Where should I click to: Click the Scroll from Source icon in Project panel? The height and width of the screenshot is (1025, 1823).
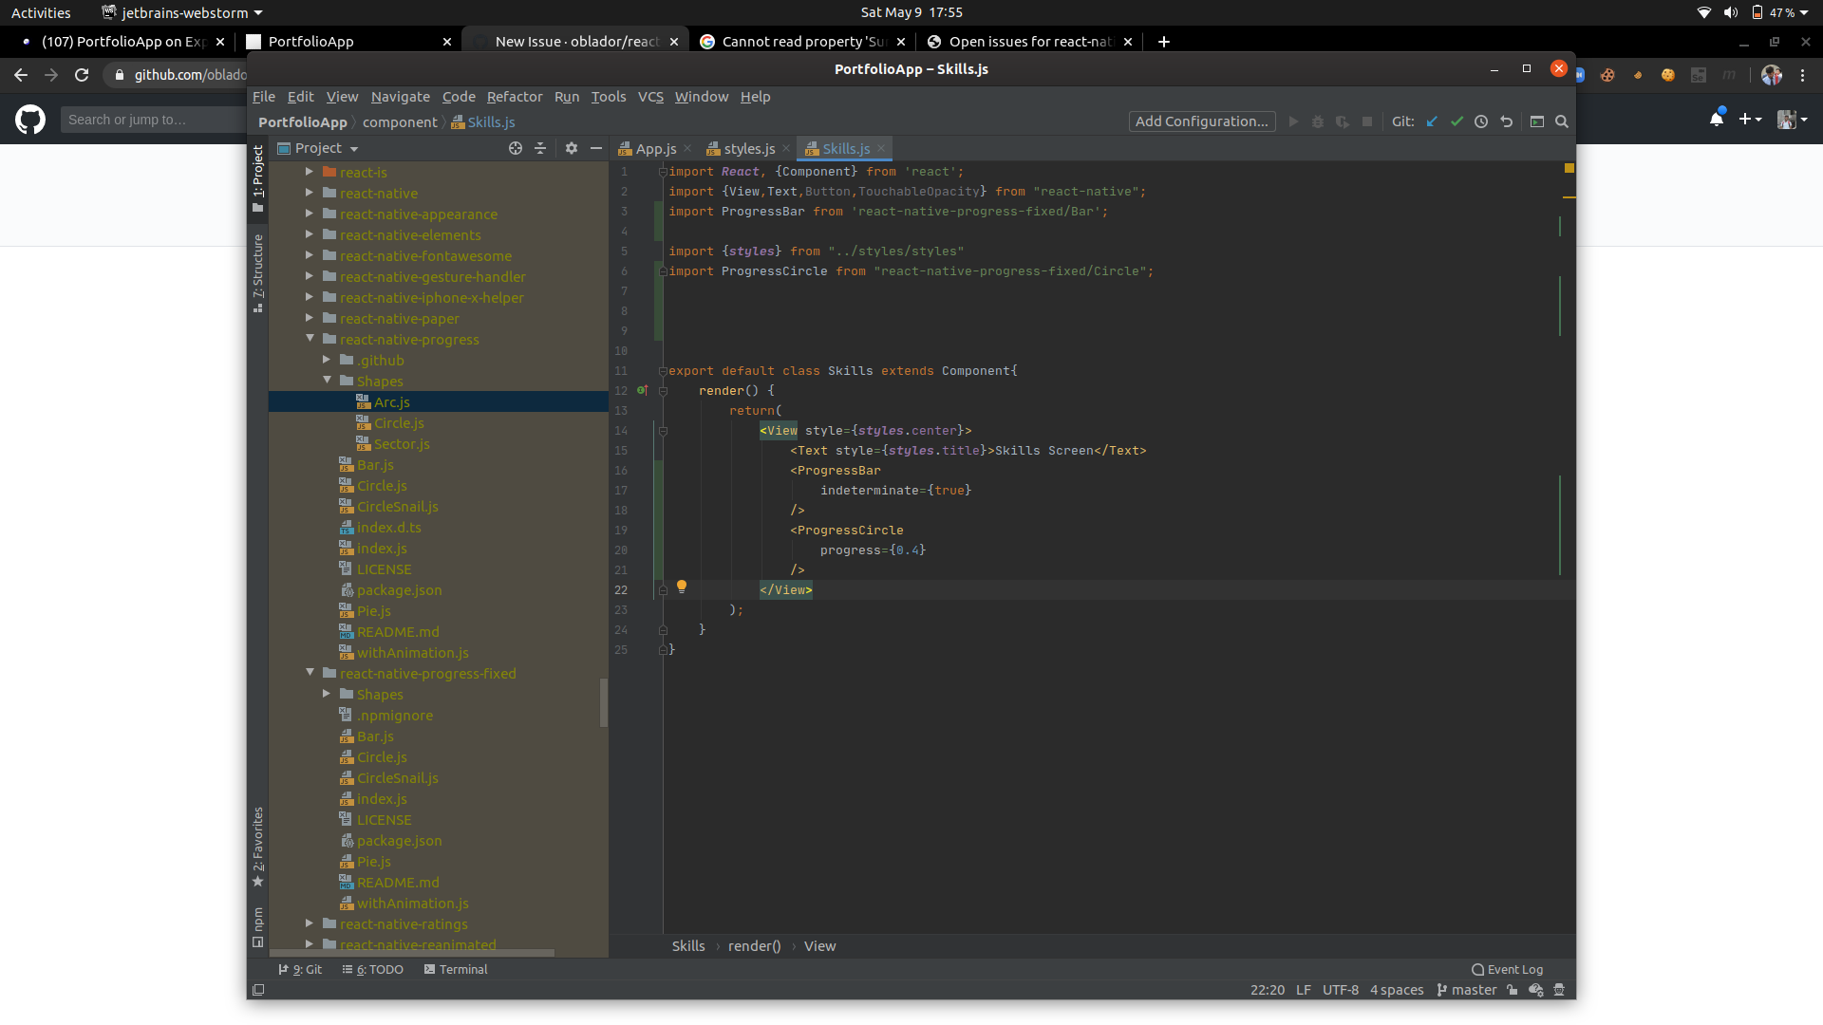516,148
